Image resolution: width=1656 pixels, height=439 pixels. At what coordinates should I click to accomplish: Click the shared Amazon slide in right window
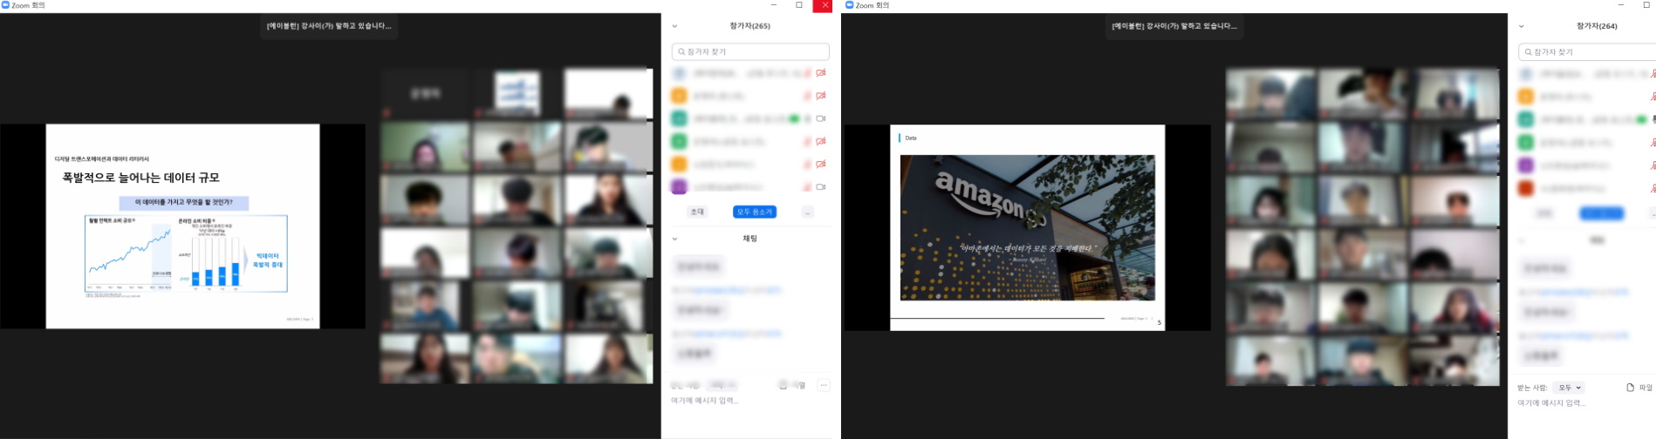1027,227
